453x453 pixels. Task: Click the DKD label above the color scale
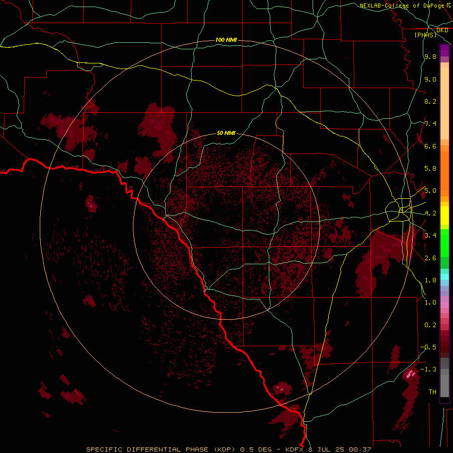(x=442, y=30)
